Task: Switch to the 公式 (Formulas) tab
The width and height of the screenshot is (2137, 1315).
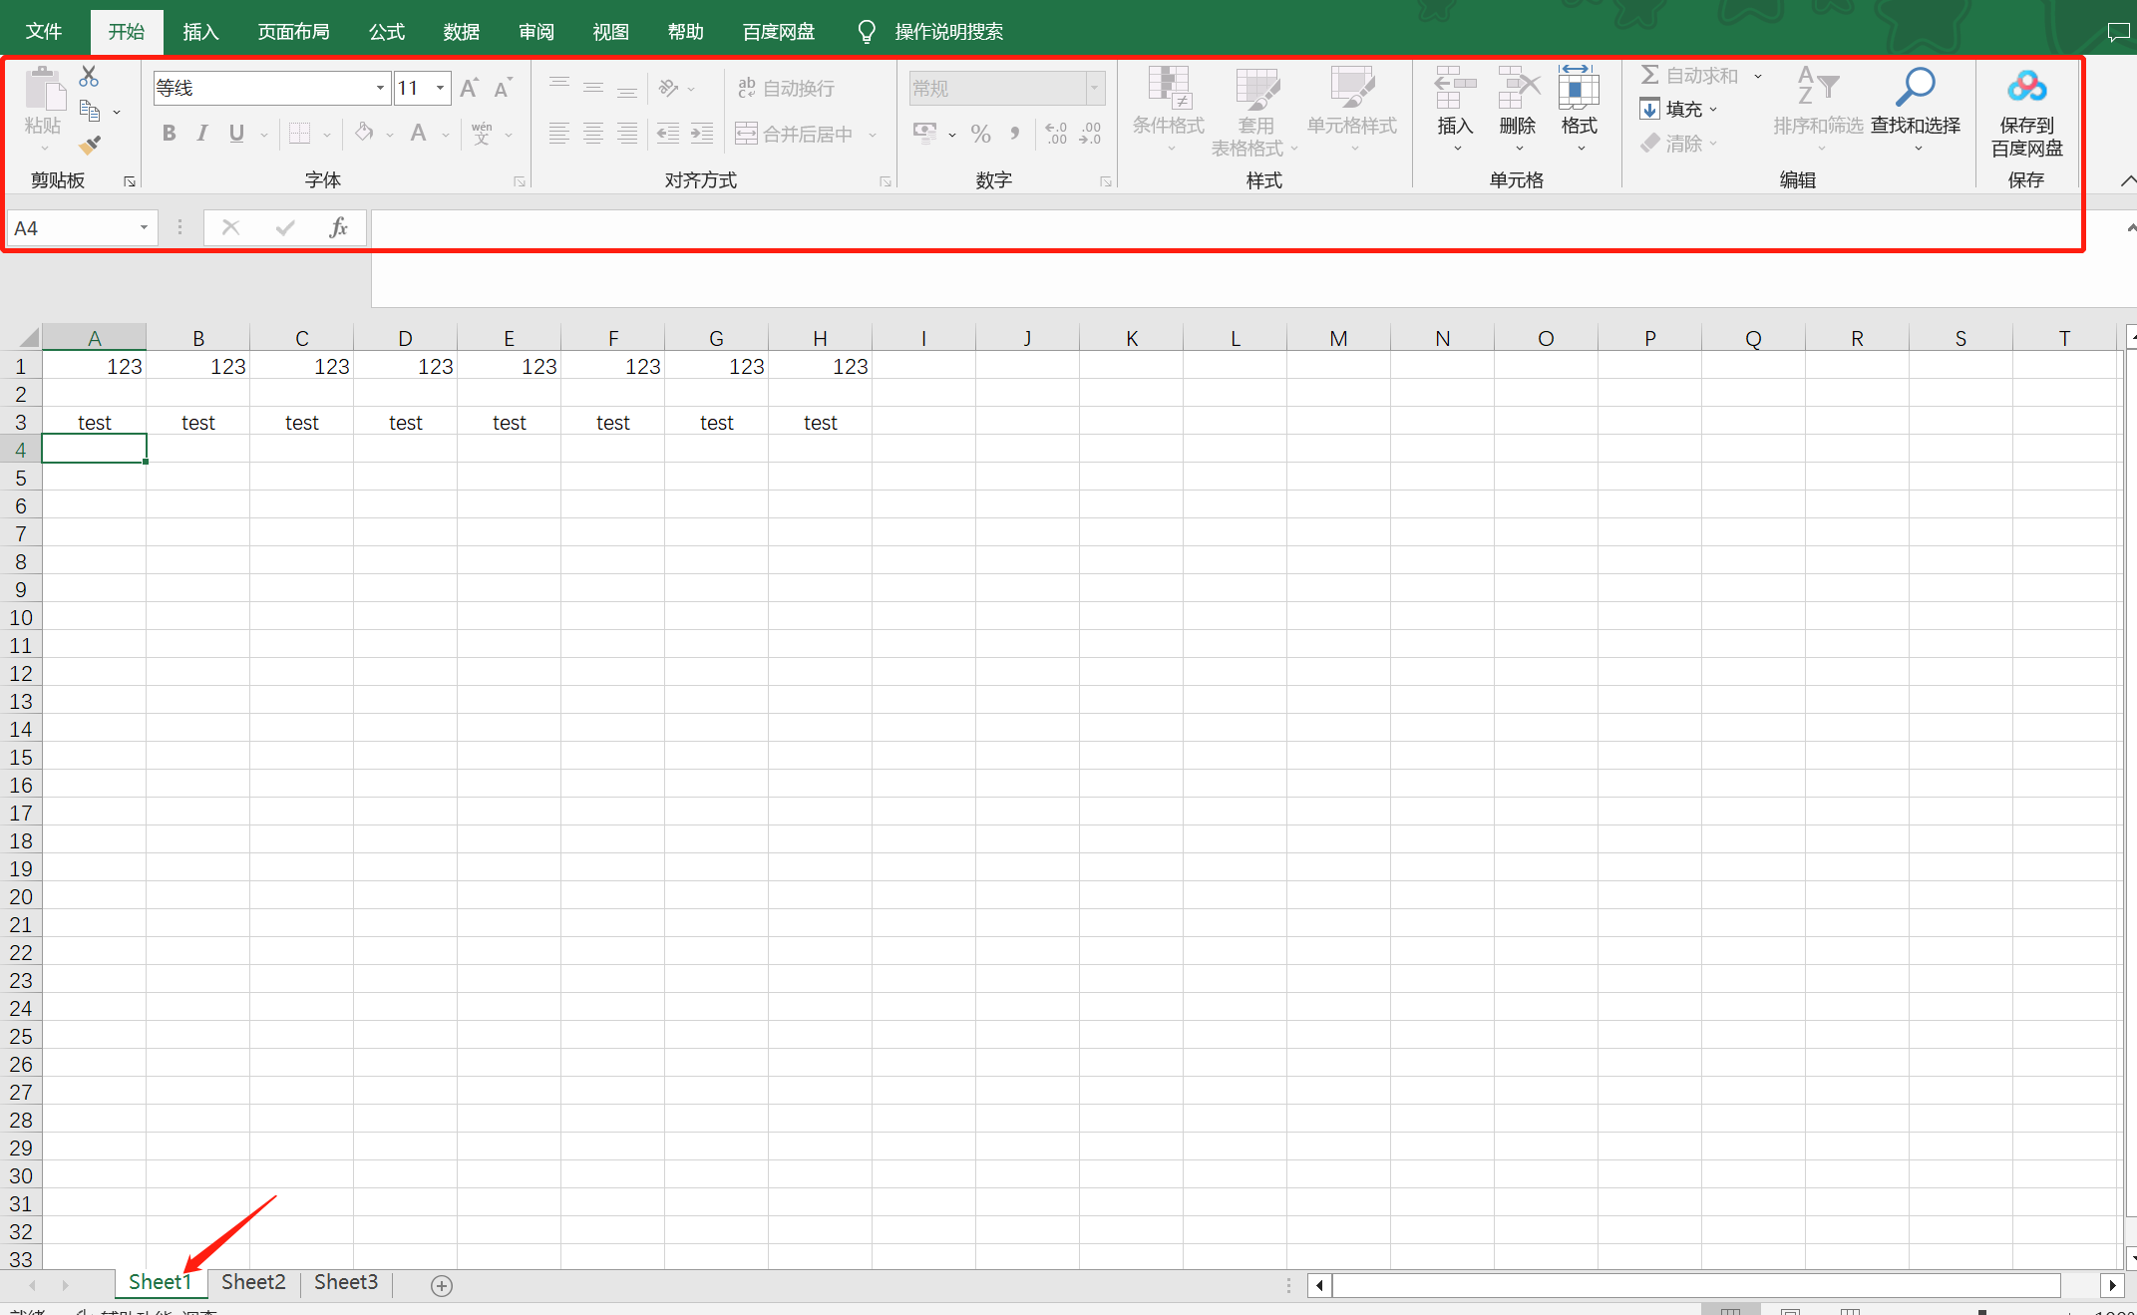Action: click(387, 32)
